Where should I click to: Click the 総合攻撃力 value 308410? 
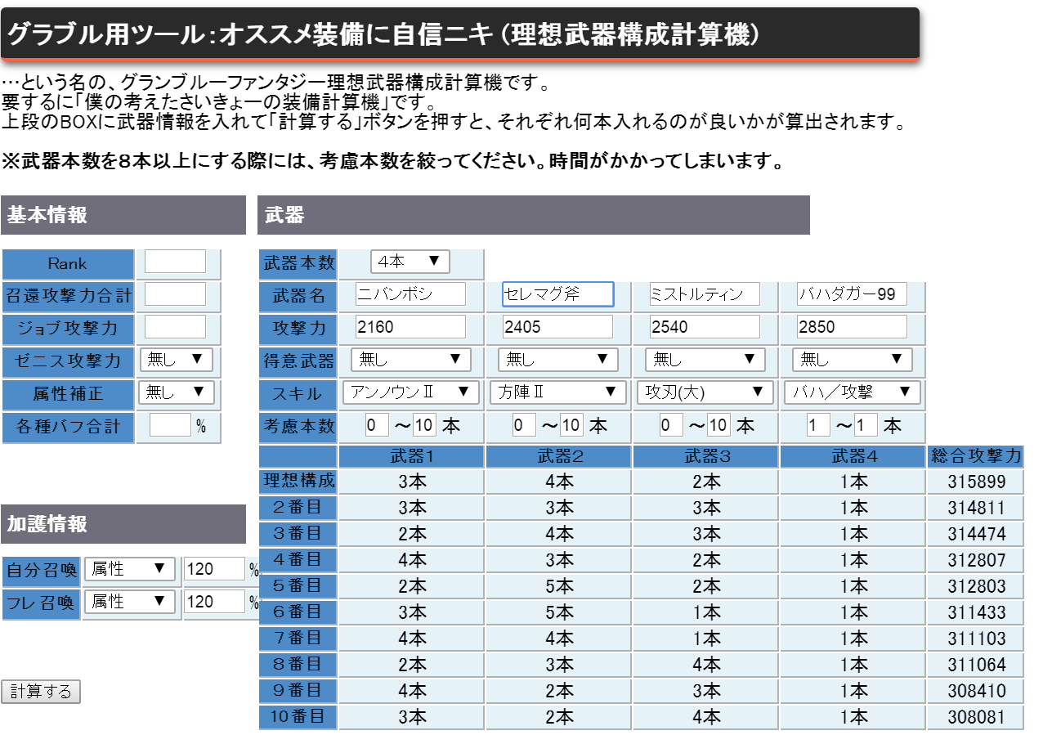pos(976,691)
